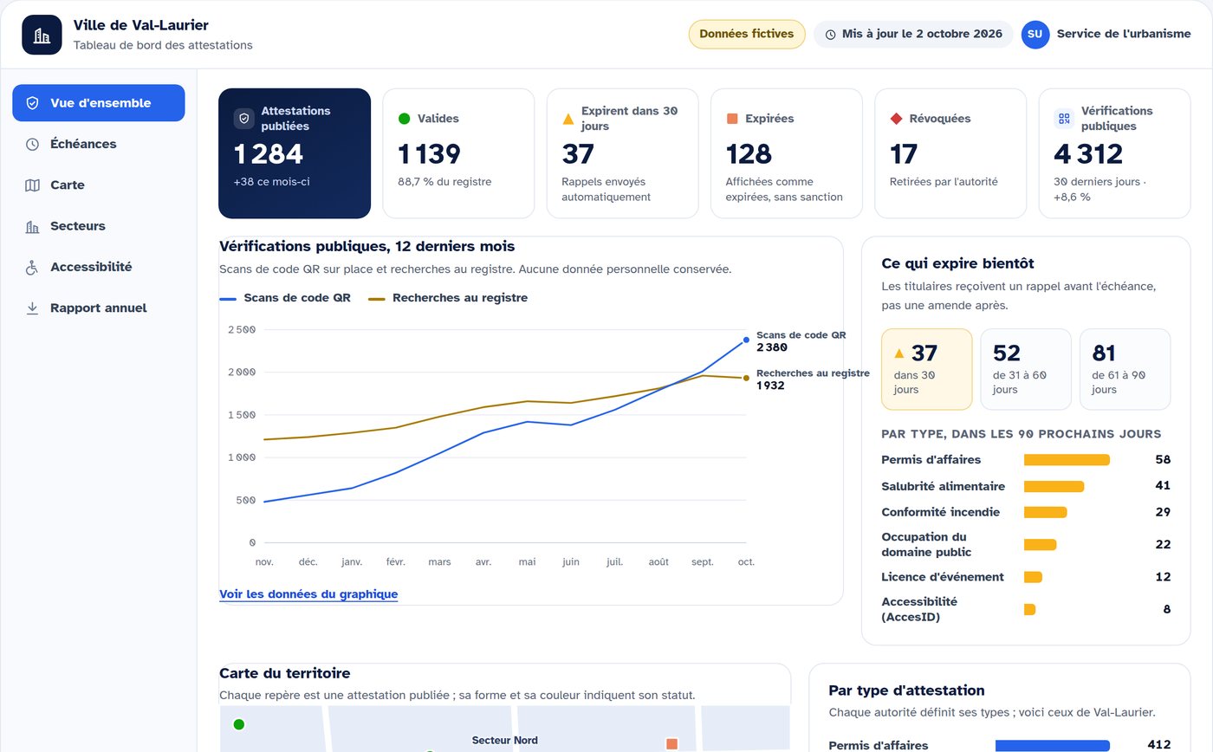Click the download icon beside Rapport annuel
1213x752 pixels.
[x=32, y=308]
